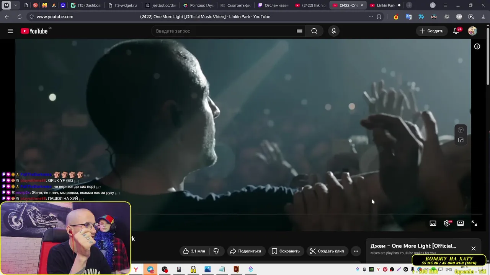Image resolution: width=490 pixels, height=275 pixels.
Task: Bookmark the page with bookmark icon
Action: (379, 17)
